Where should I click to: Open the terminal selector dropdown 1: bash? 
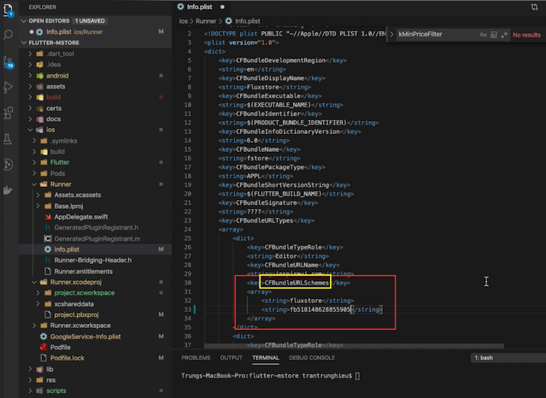pos(508,357)
